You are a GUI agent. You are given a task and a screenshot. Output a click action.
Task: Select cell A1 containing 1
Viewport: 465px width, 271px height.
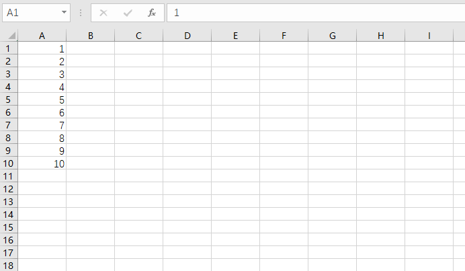[x=42, y=48]
